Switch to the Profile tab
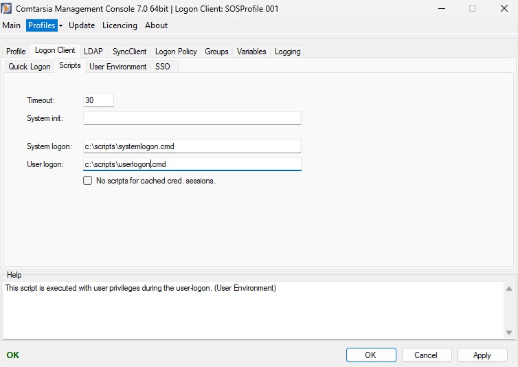Screen dimensions: 518x367 tap(16, 52)
